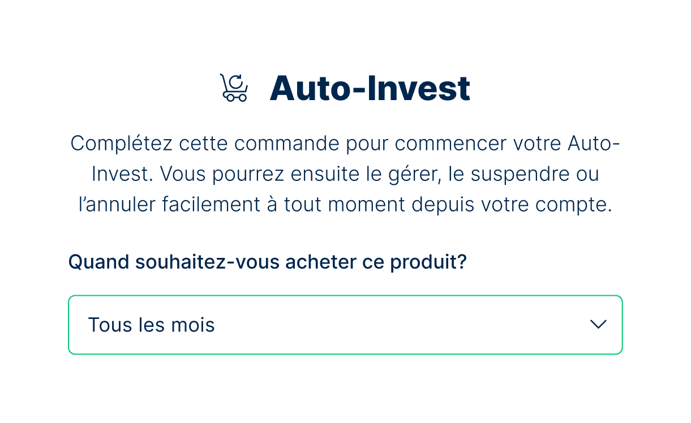Click the 'Tous les mois' label

tap(151, 325)
